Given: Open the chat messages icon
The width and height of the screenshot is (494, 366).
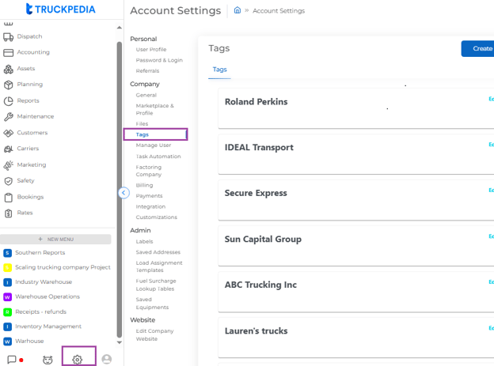Looking at the screenshot, I should 12,360.
